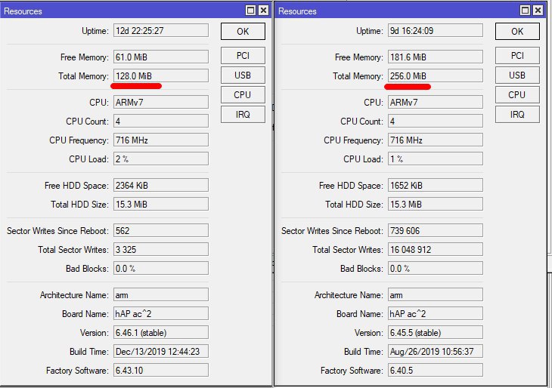
Task: Open IRQ in the left Resources window
Action: (x=243, y=115)
